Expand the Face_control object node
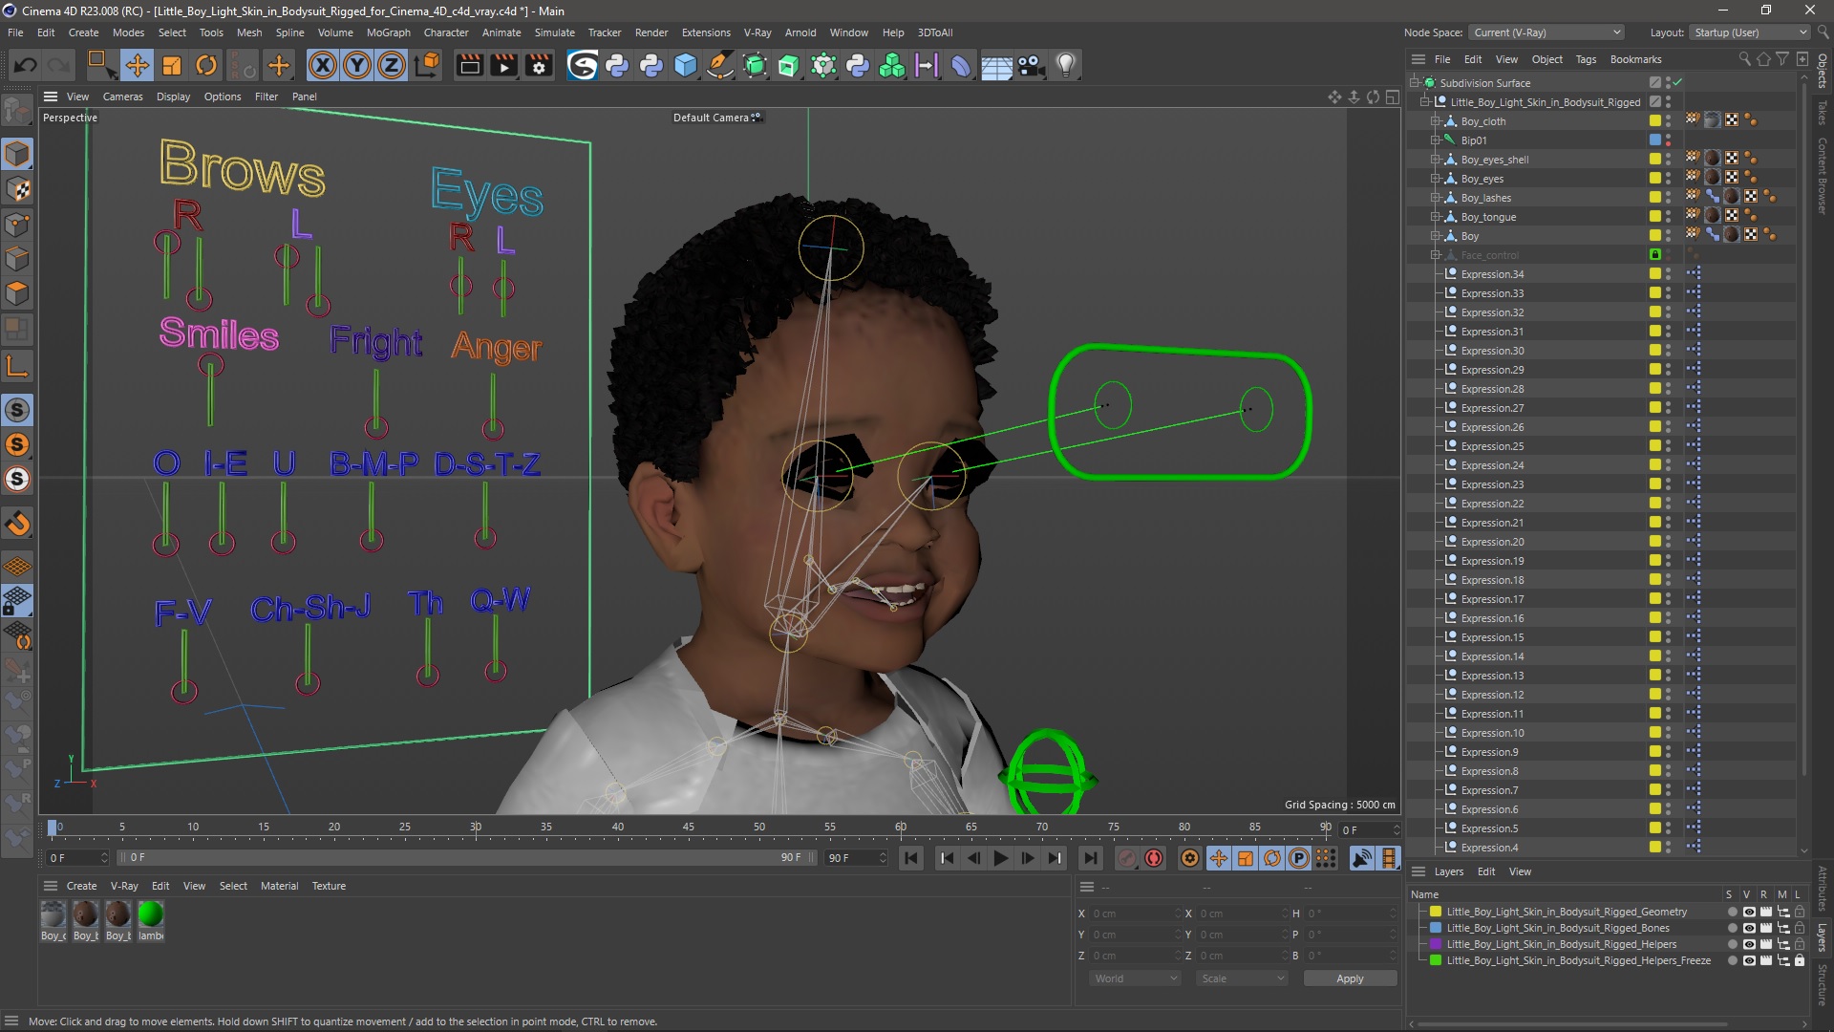Image resolution: width=1834 pixels, height=1032 pixels. (1435, 255)
